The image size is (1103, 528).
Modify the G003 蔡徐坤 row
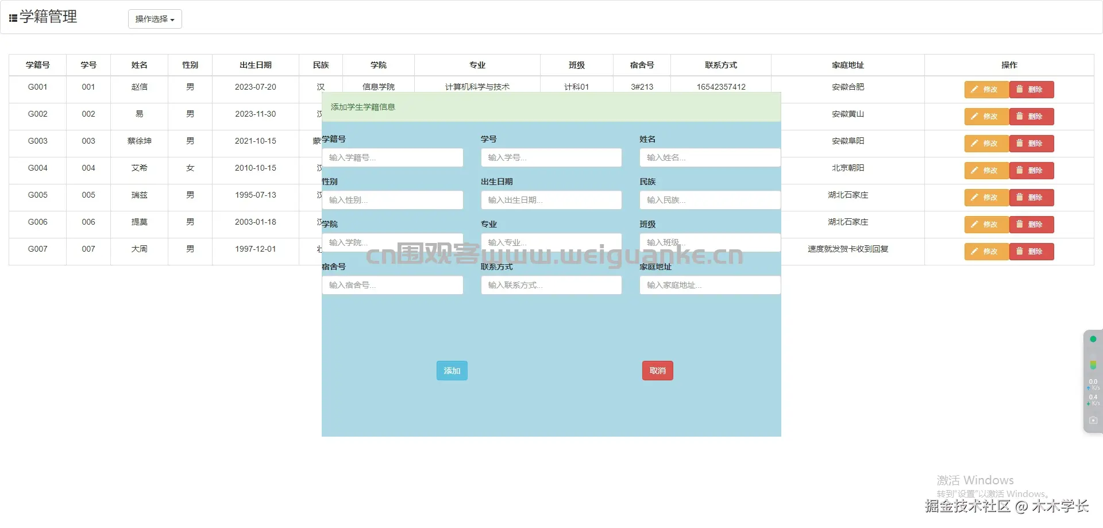coord(986,144)
